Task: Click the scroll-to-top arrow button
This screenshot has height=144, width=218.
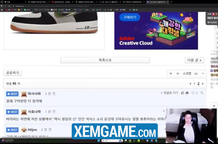Action: [x=214, y=106]
